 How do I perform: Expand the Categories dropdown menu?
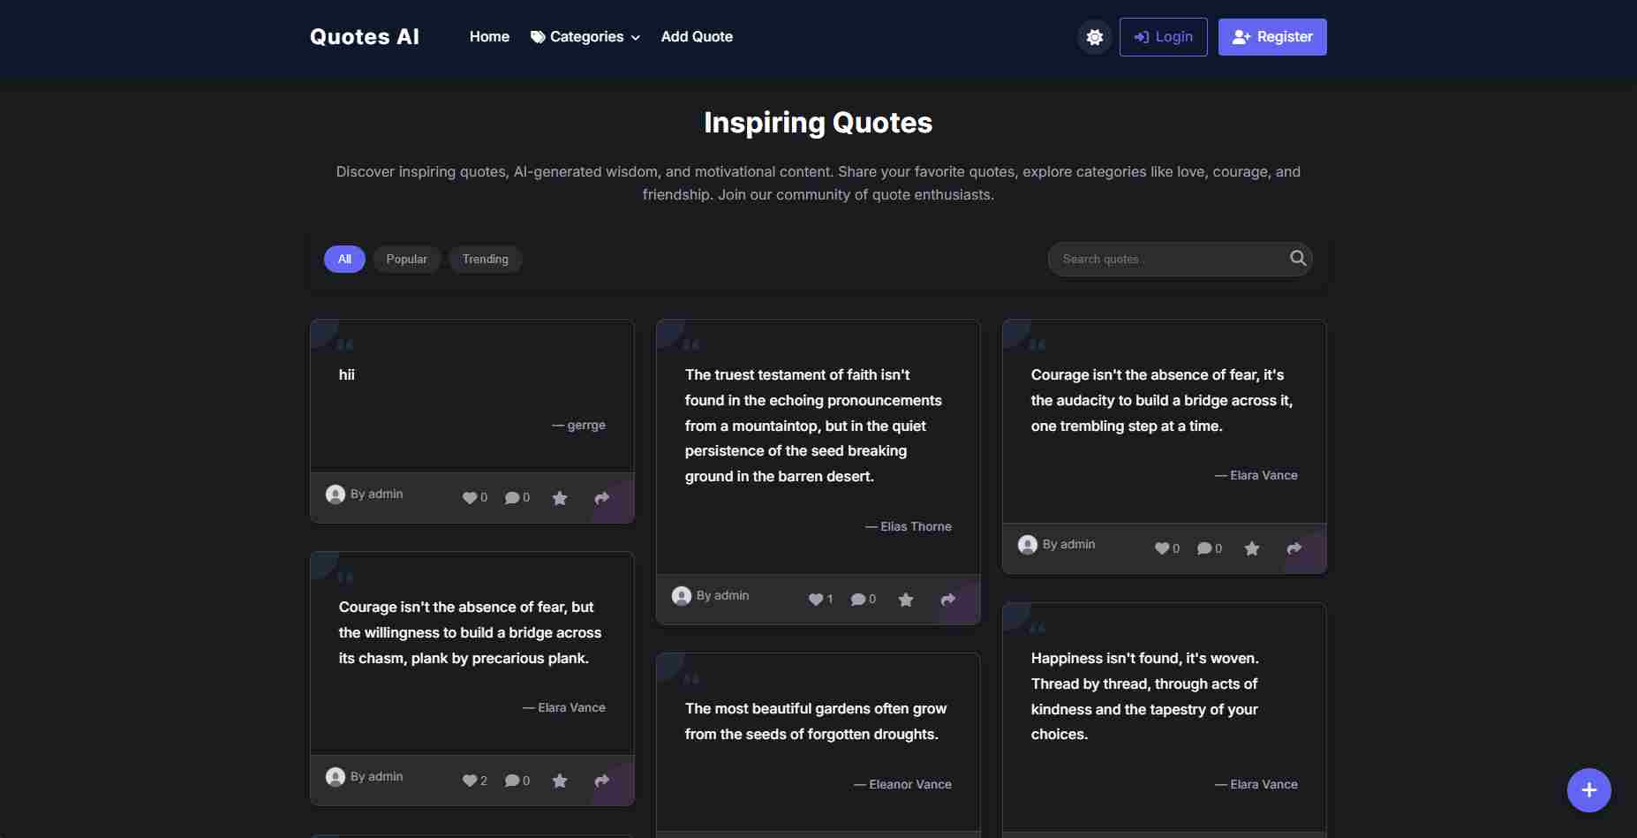coord(585,37)
